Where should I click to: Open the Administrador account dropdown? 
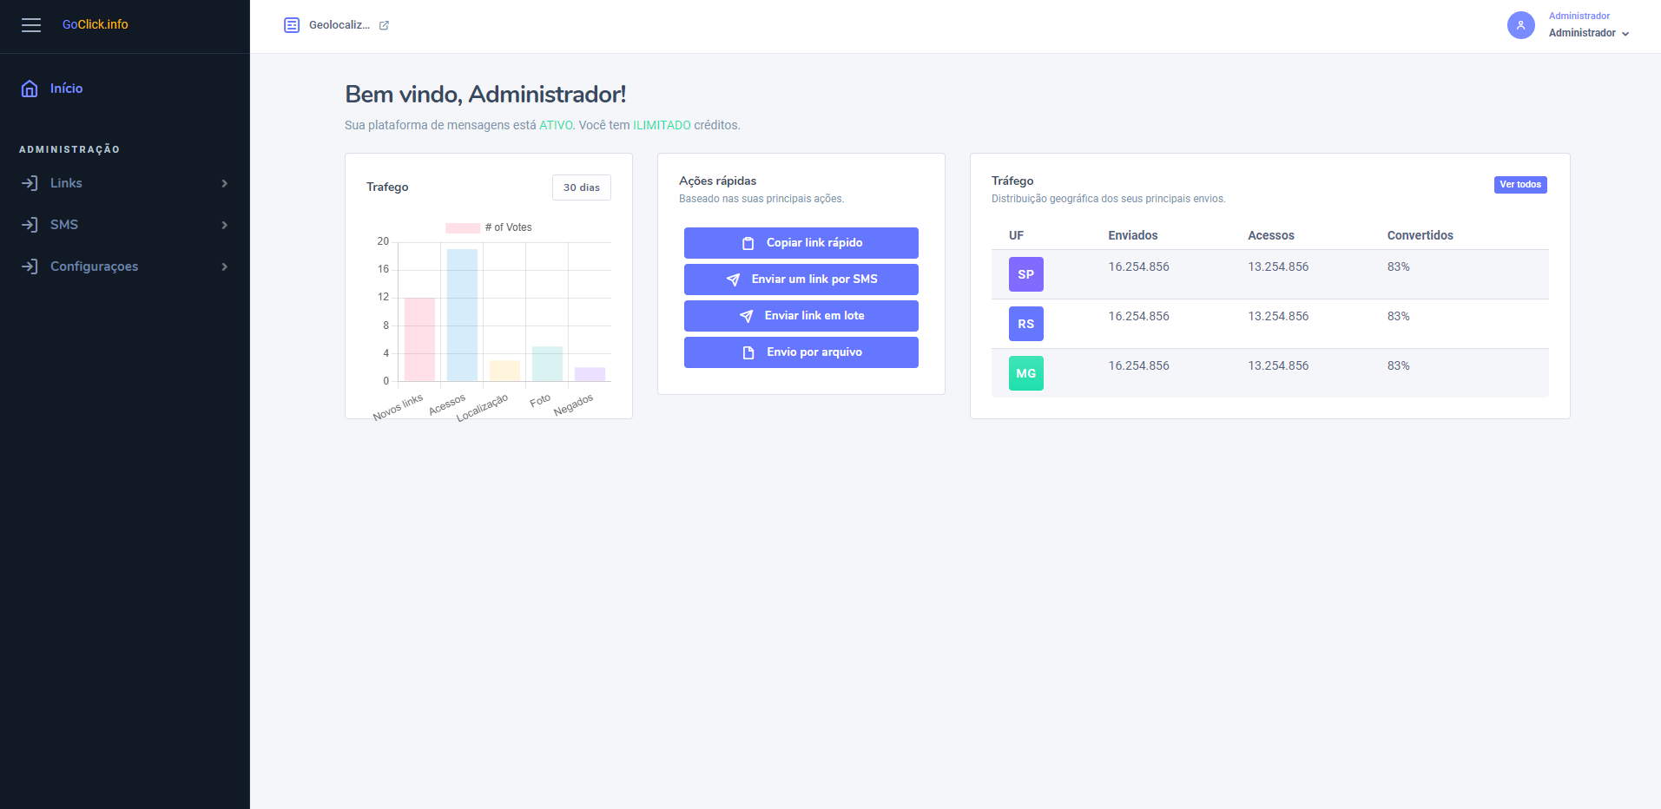click(1588, 33)
